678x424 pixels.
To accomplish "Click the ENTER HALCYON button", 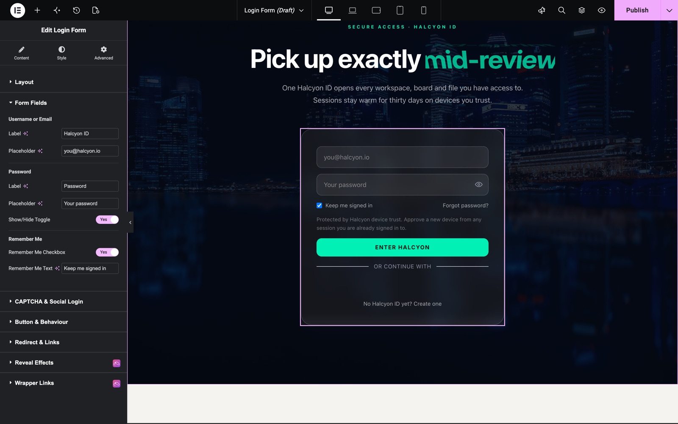I will 403,247.
